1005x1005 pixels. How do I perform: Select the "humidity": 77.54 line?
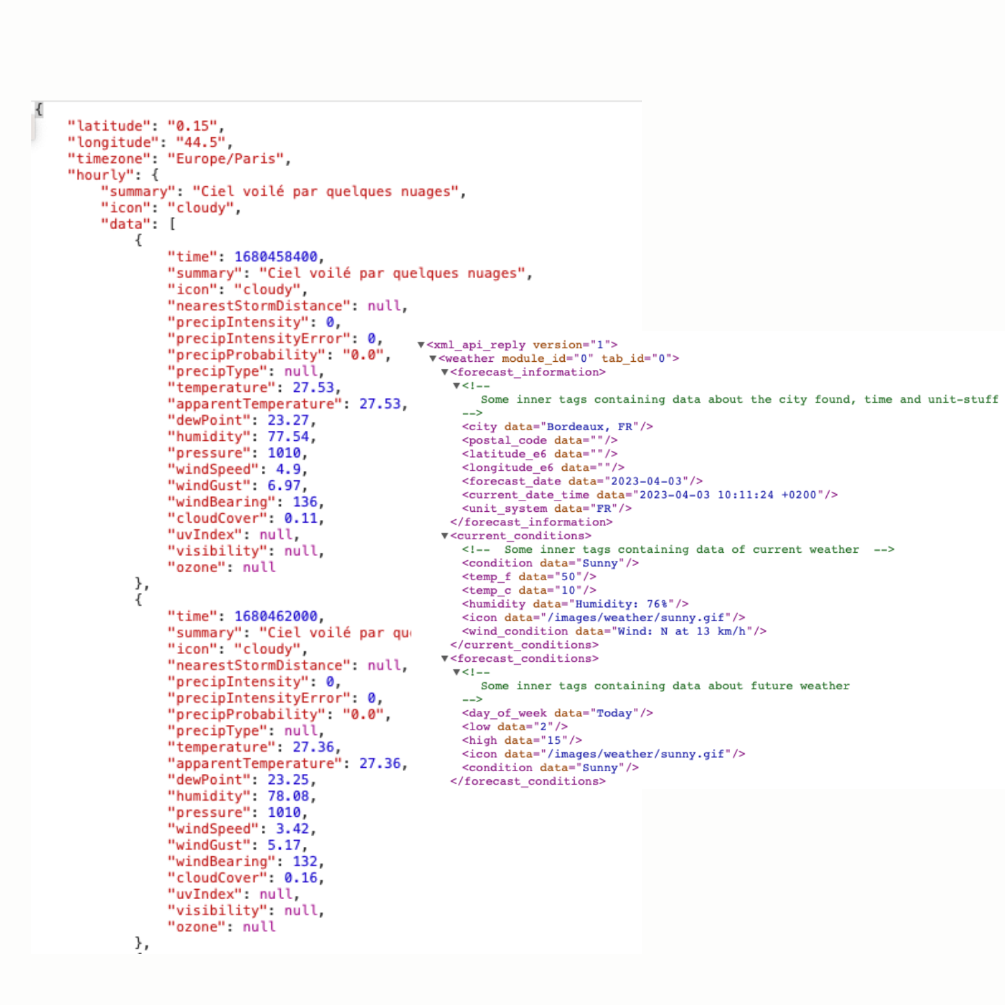(x=242, y=436)
